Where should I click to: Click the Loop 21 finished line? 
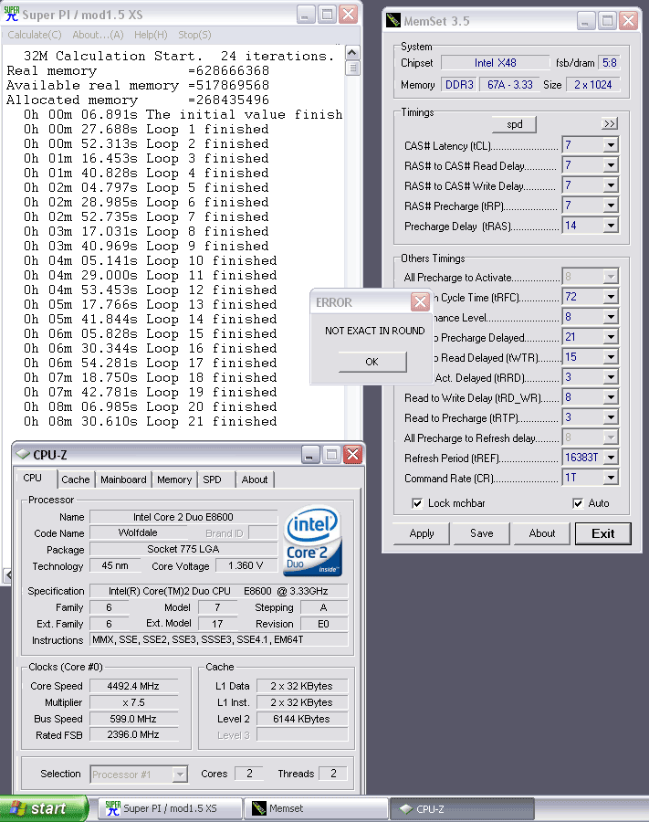(x=151, y=421)
